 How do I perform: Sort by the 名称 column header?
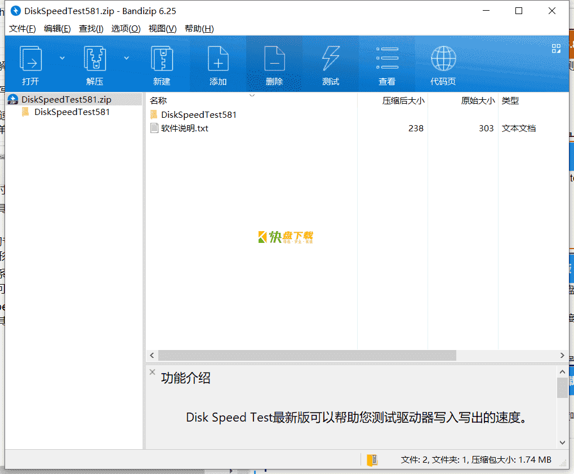158,100
